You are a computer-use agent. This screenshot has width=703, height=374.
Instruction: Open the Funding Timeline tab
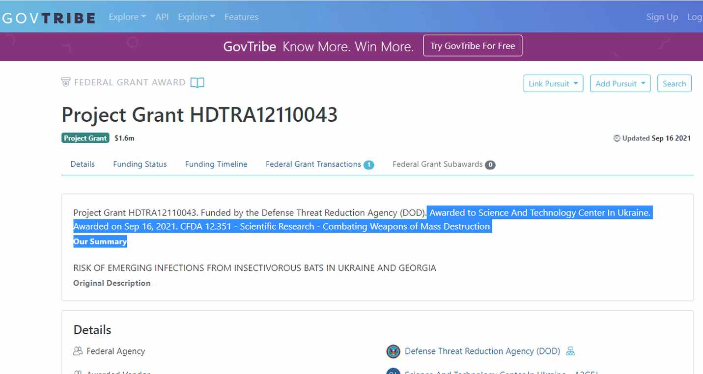point(216,164)
